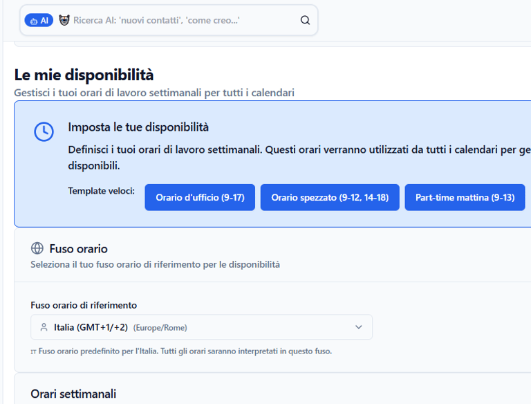Click the 'Le mie disponibilità' heading
Screen dimensions: 531x404
pos(84,75)
